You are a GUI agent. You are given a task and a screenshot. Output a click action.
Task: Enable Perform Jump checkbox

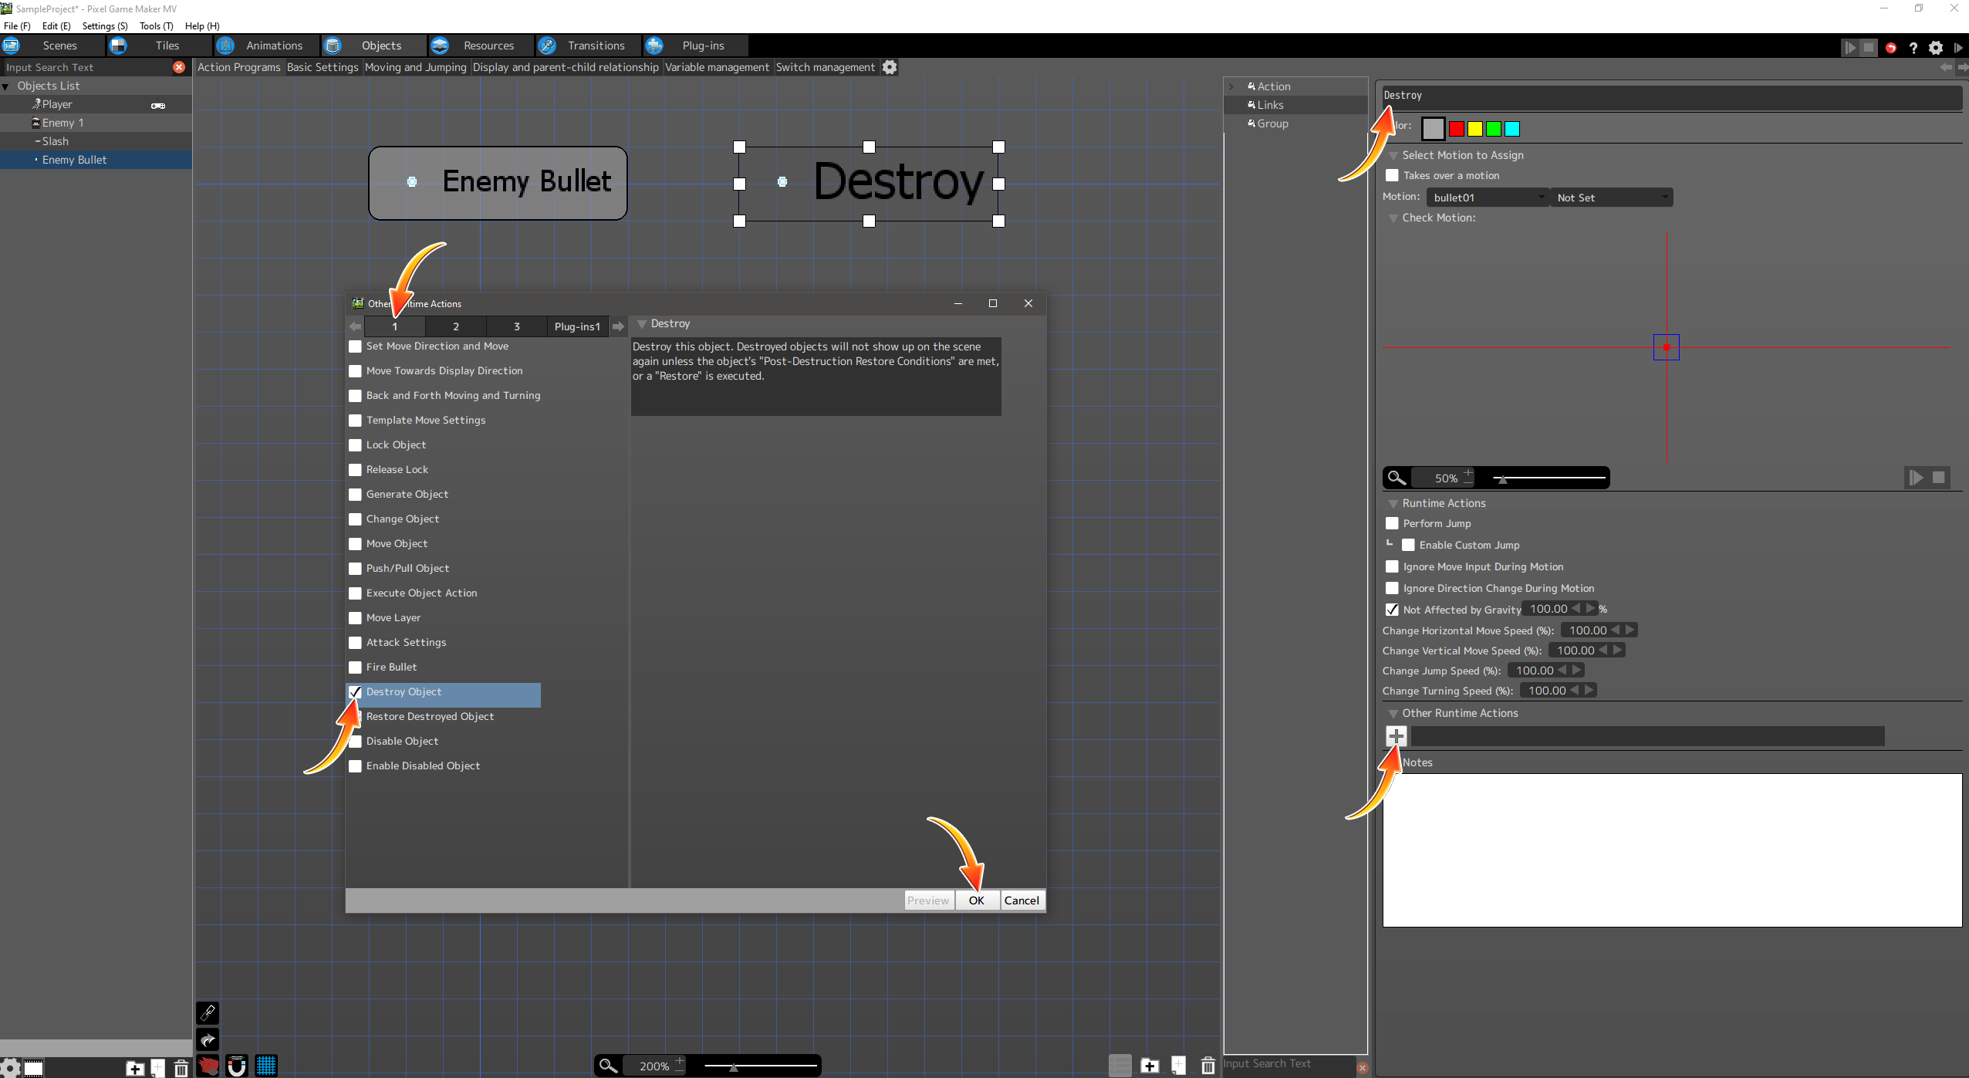[x=1392, y=523]
